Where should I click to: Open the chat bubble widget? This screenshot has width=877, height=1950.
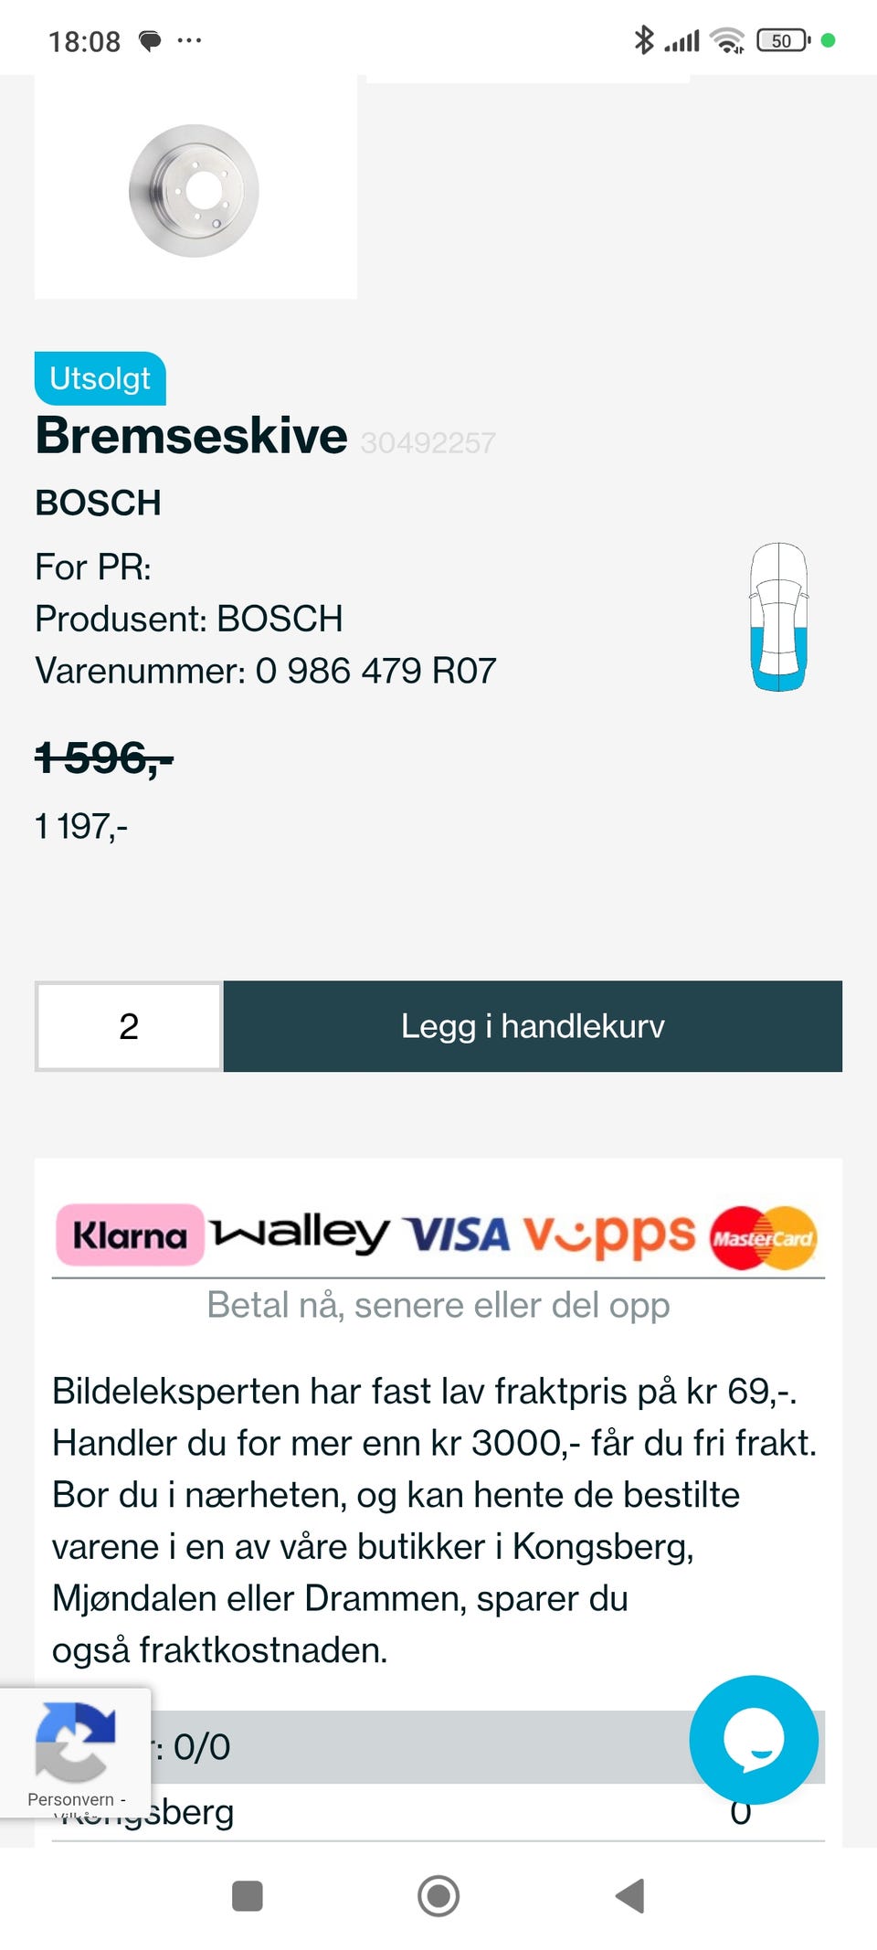click(753, 1739)
